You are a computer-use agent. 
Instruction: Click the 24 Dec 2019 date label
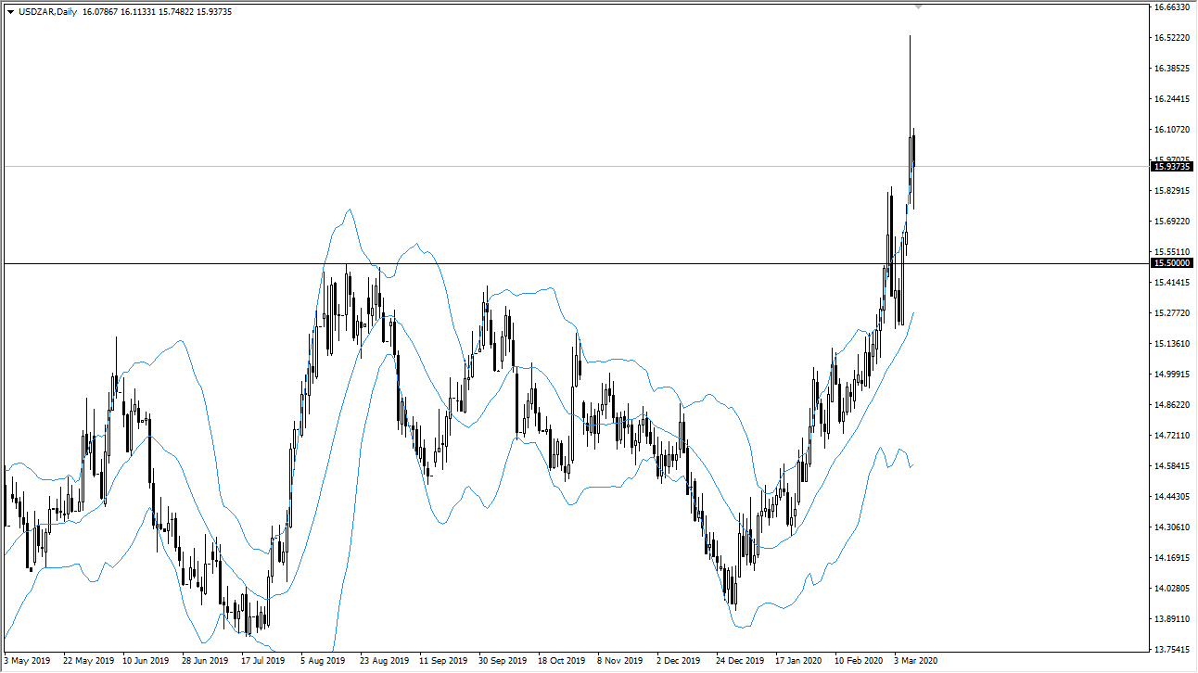point(740,662)
